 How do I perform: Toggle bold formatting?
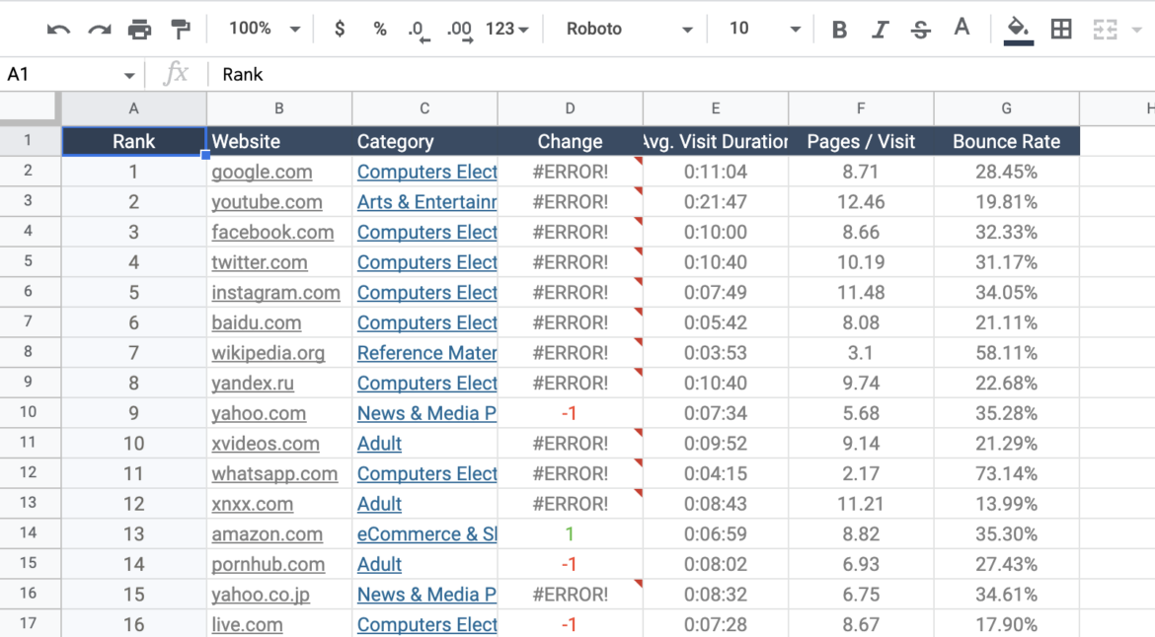coord(838,29)
